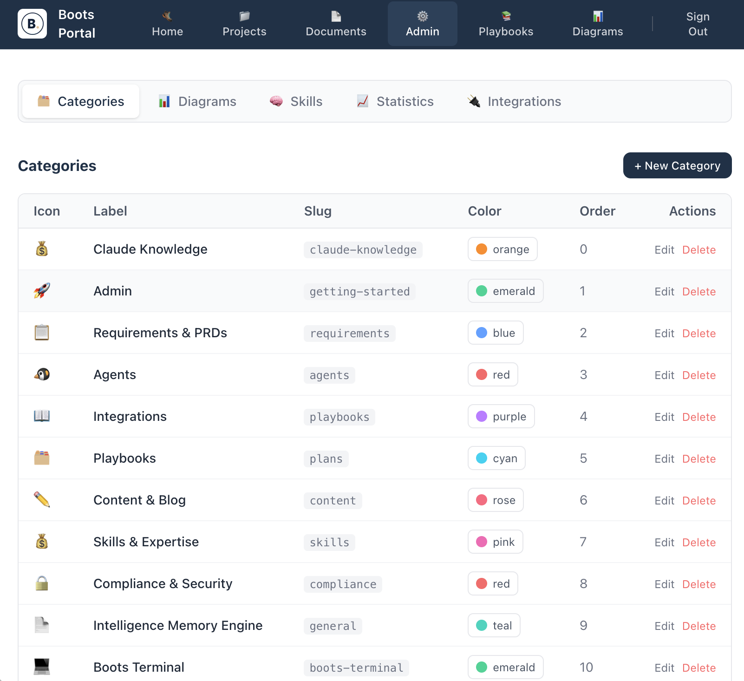Click the blue color badge
Viewport: 744px width, 681px height.
click(496, 333)
